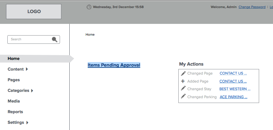Click the clock icon beside the date
The image size is (273, 130).
[89, 7]
